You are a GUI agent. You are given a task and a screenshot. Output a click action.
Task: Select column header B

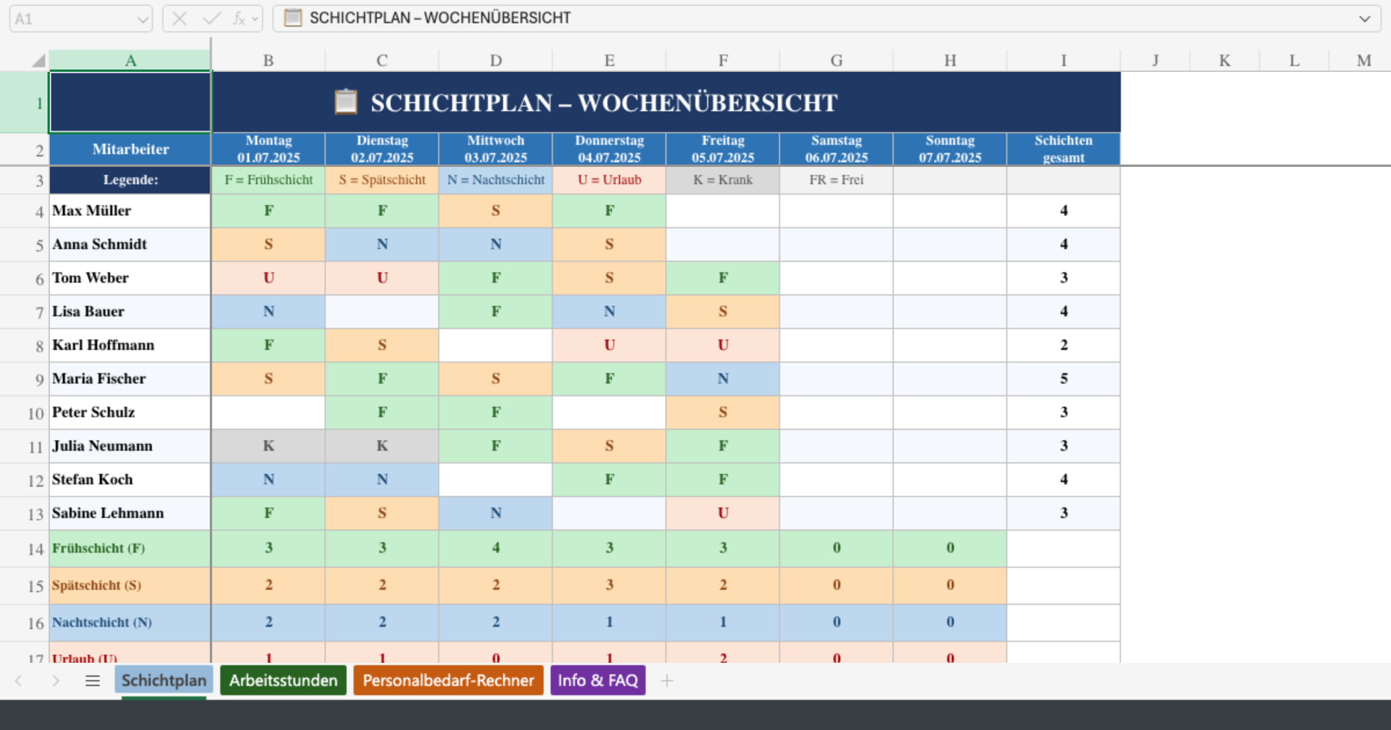click(268, 60)
